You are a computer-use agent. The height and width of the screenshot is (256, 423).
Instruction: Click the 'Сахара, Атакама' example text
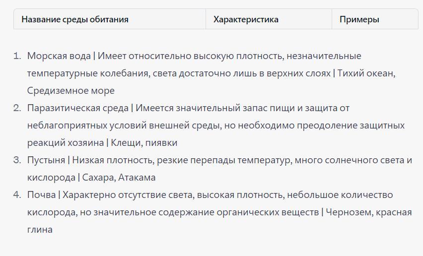(x=119, y=178)
